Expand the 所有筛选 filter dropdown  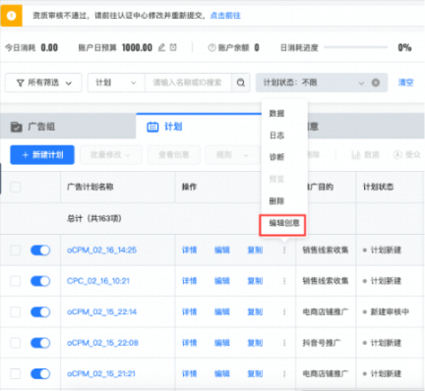pos(43,83)
